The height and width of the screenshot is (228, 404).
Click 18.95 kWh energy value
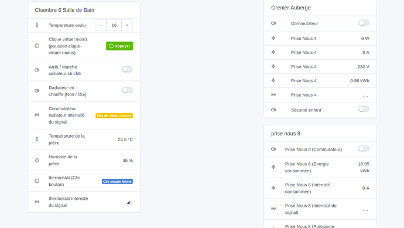[364, 168]
